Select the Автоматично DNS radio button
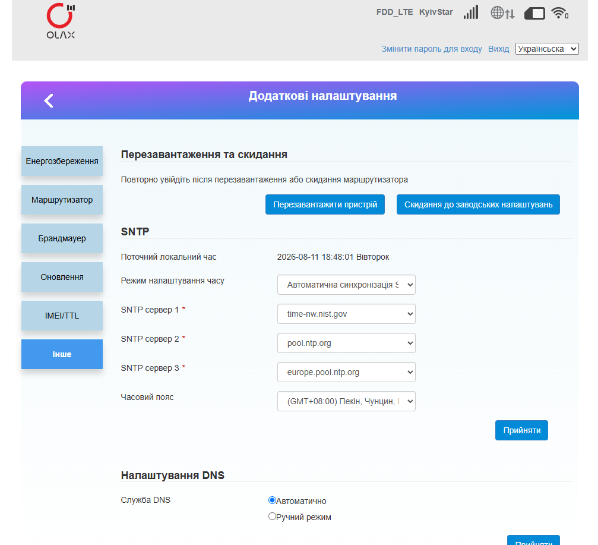Screen dimensions: 598x545 tap(272, 500)
